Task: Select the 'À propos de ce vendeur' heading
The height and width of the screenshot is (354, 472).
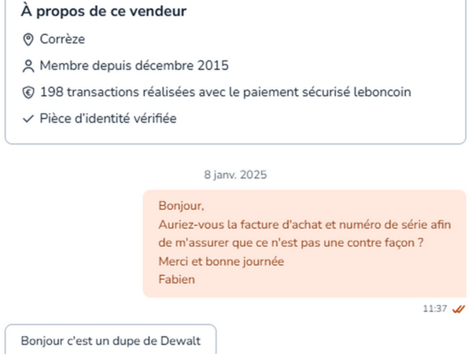Action: 109,12
